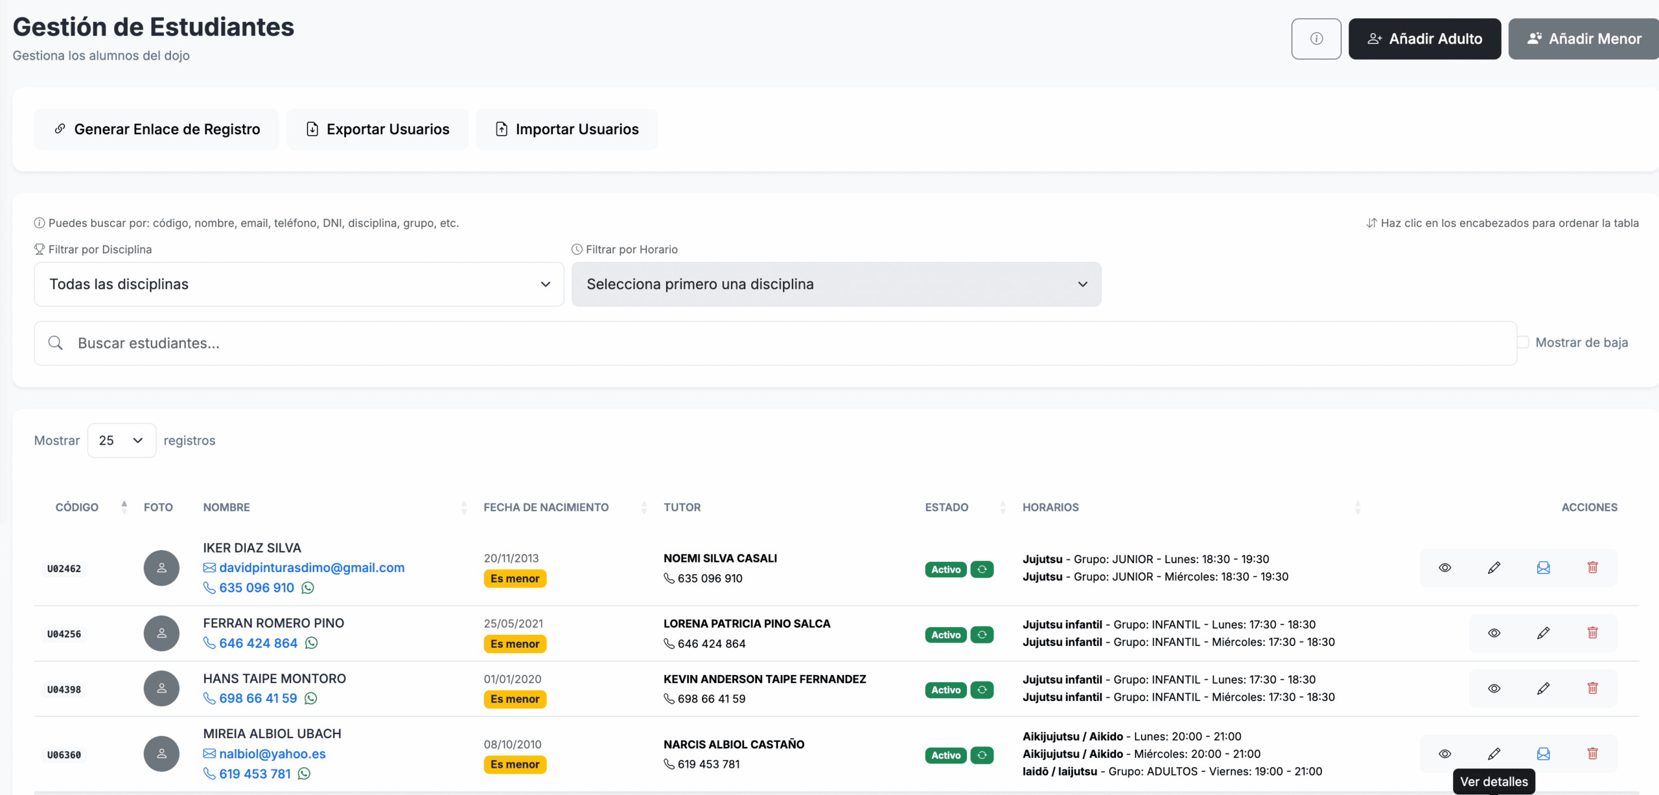Open the 25 registros per page selector
This screenshot has width=1659, height=795.
click(121, 441)
